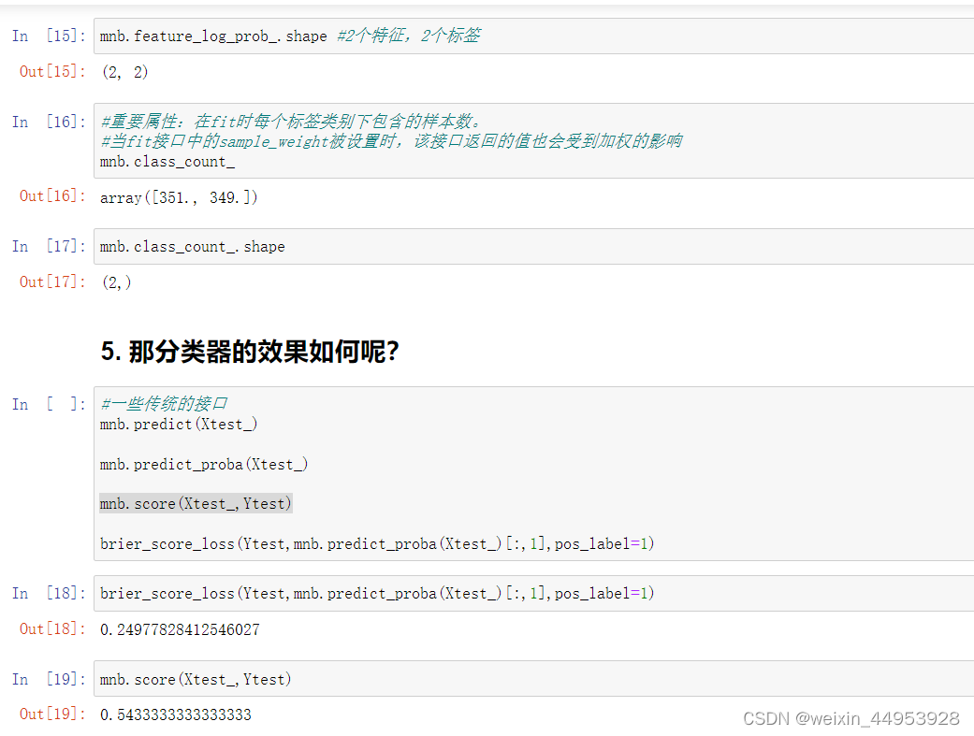Click the Out[18] prompt label
974x736 pixels.
[52, 628]
